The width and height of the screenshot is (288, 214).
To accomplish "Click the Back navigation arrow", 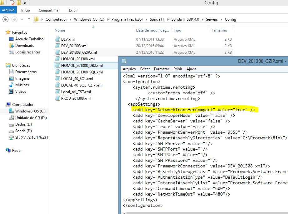I will point(5,19).
